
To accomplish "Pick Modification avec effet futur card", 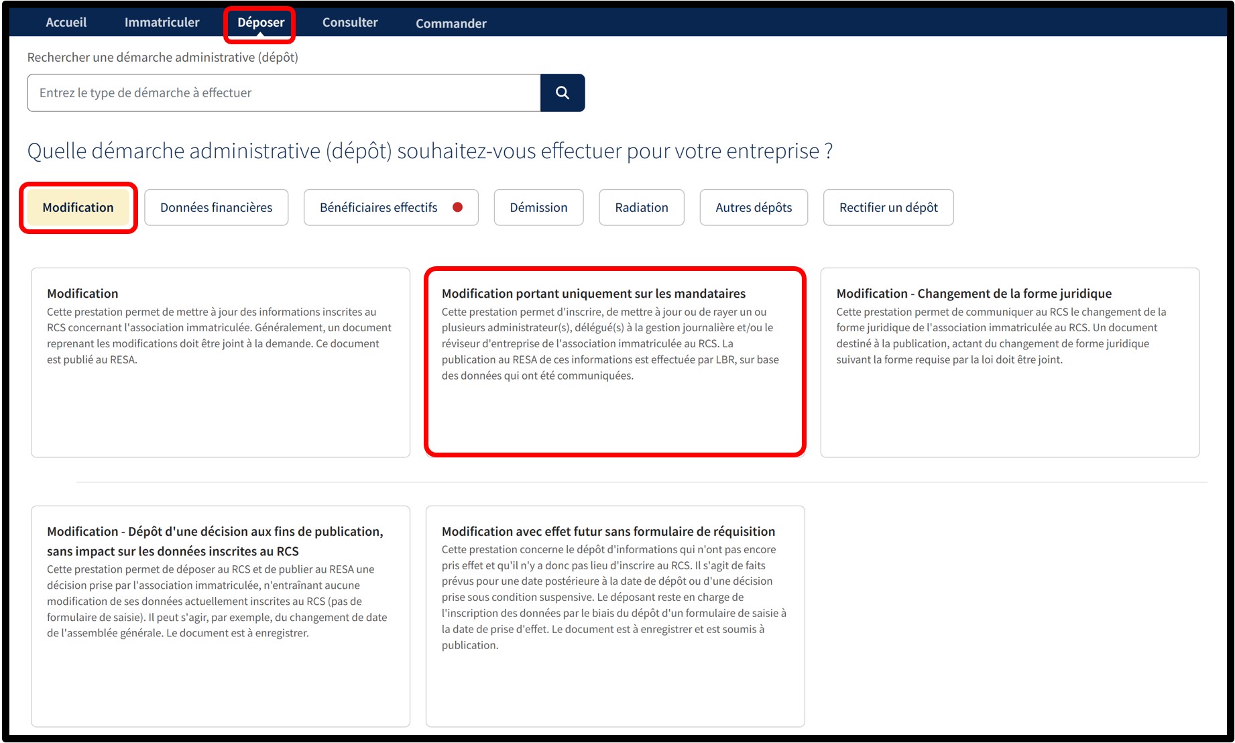I will coord(614,616).
